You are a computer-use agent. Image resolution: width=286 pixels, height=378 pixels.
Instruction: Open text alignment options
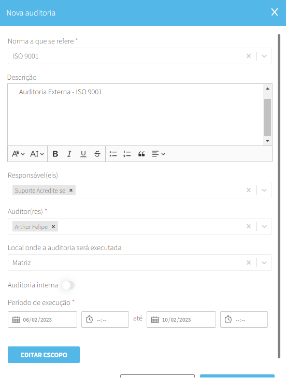click(x=158, y=154)
